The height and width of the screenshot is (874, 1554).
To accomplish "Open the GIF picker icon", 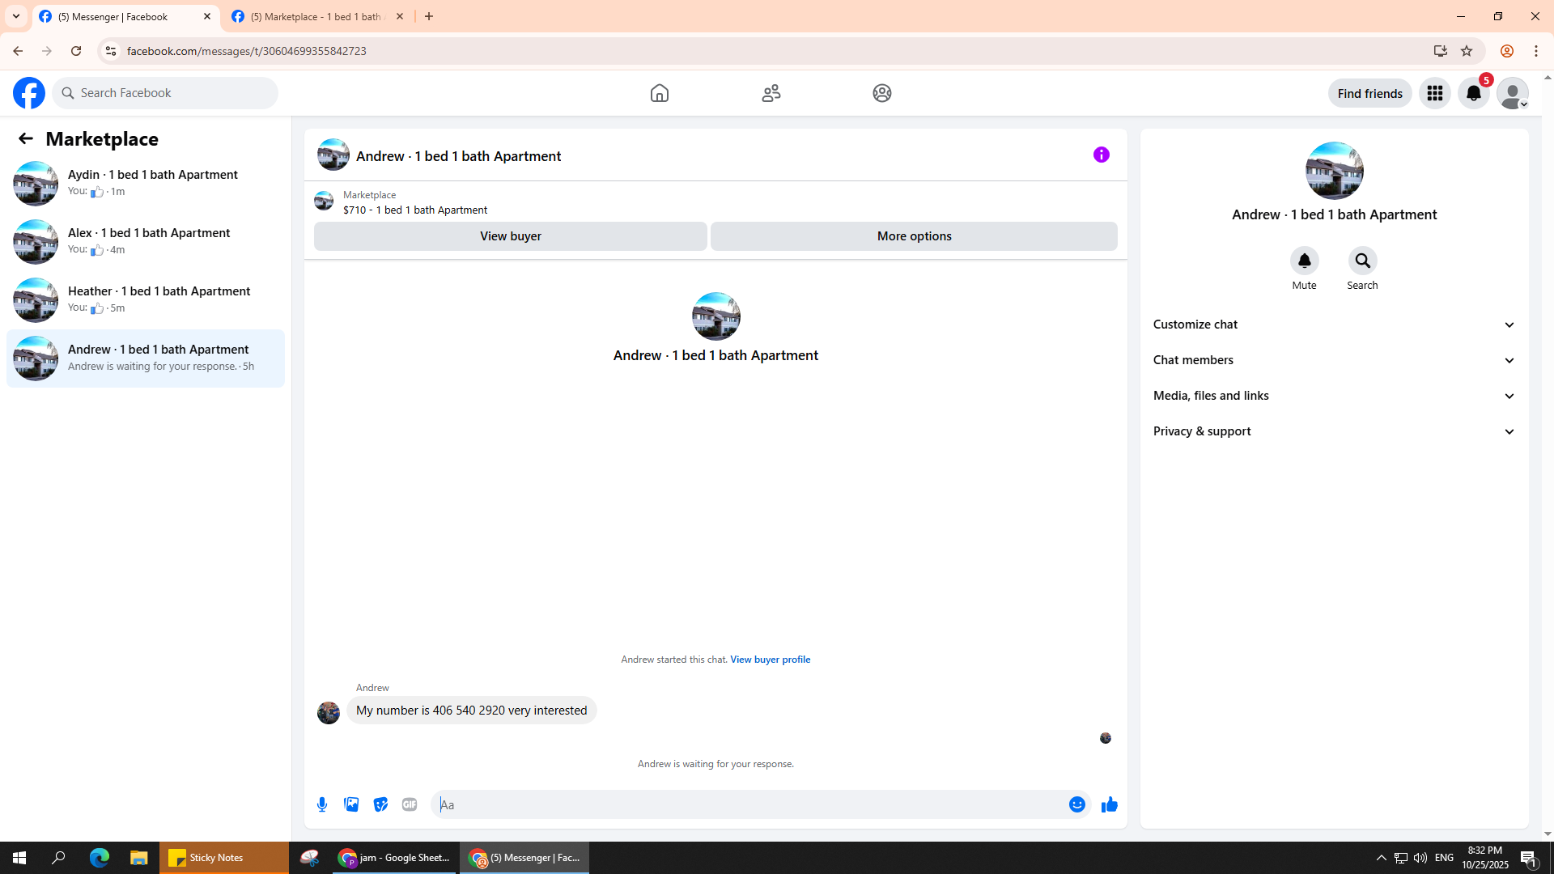I will [410, 804].
